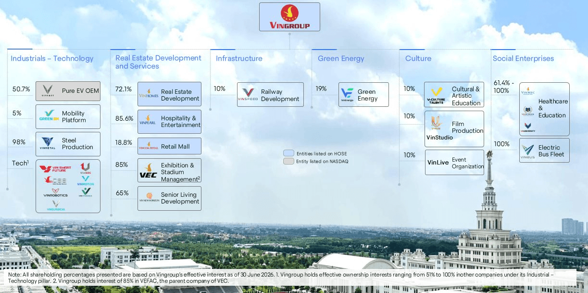588x293 pixels.
Task: Click the Vingroup logo at the top
Action: point(289,17)
